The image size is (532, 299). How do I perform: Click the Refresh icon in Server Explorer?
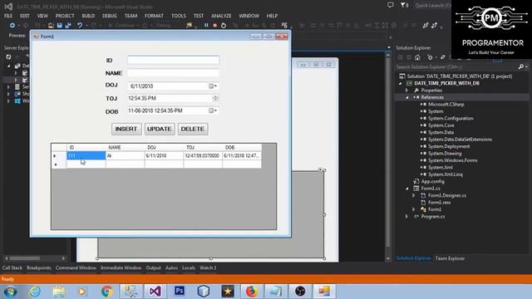[8, 57]
